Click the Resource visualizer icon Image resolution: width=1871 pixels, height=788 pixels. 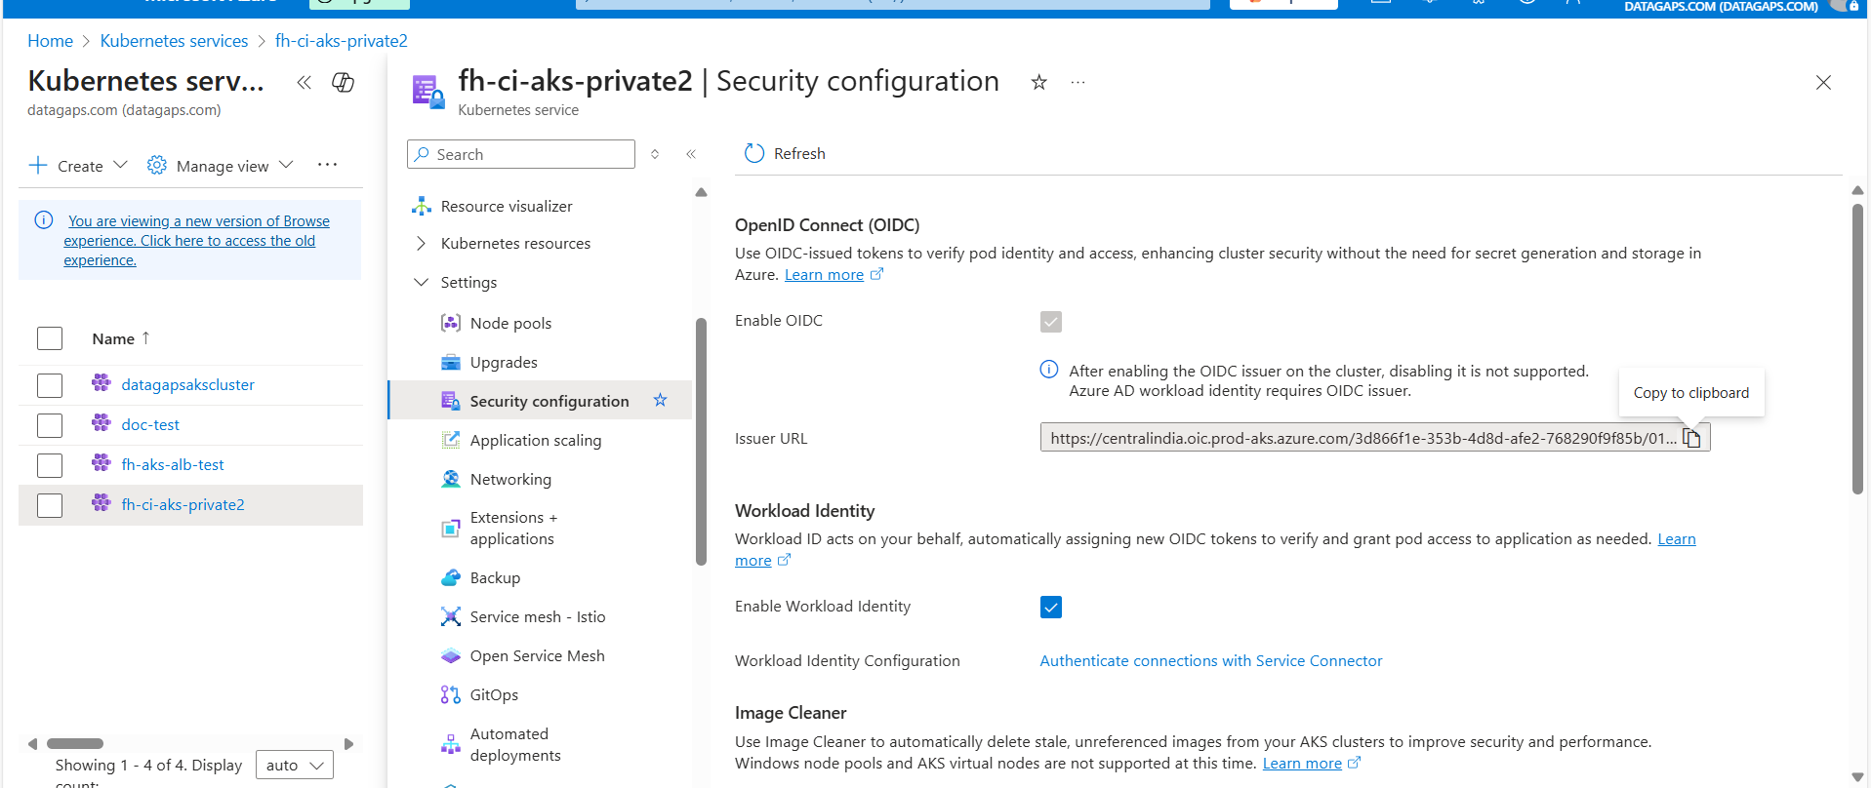click(422, 206)
